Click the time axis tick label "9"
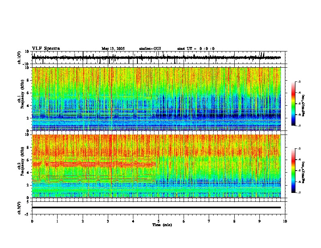 click(259, 221)
